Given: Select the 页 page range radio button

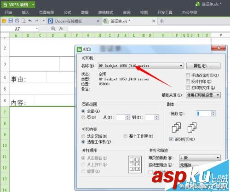Looking at the screenshot, I should [x=83, y=117].
